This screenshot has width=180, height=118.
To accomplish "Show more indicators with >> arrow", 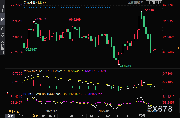I will [134, 116].
